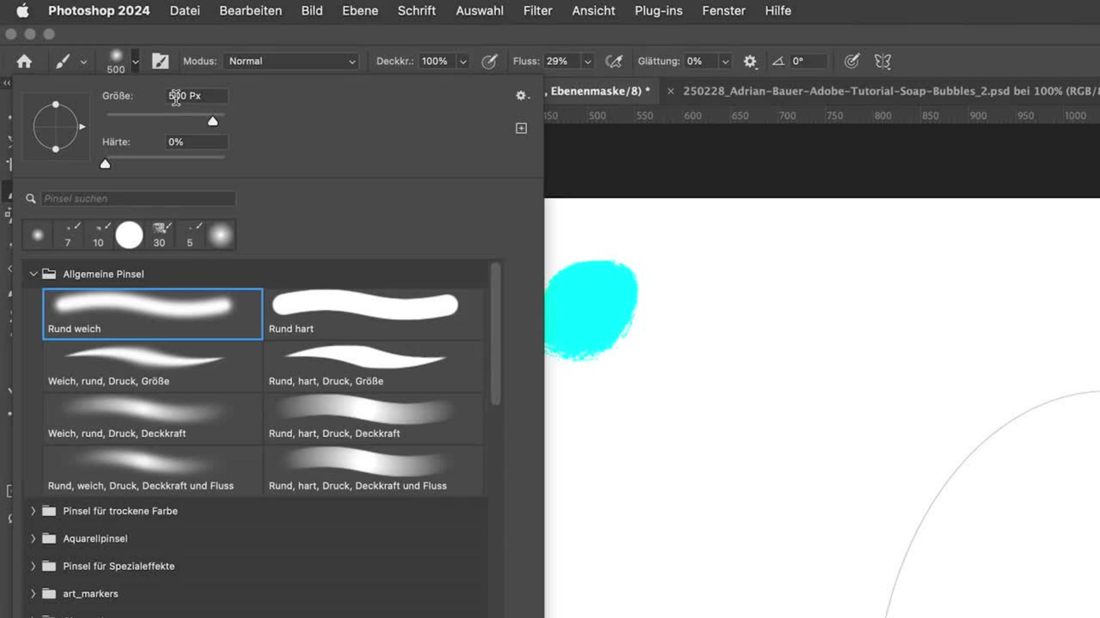
Task: Toggle pressure for opacity icon
Action: click(489, 61)
